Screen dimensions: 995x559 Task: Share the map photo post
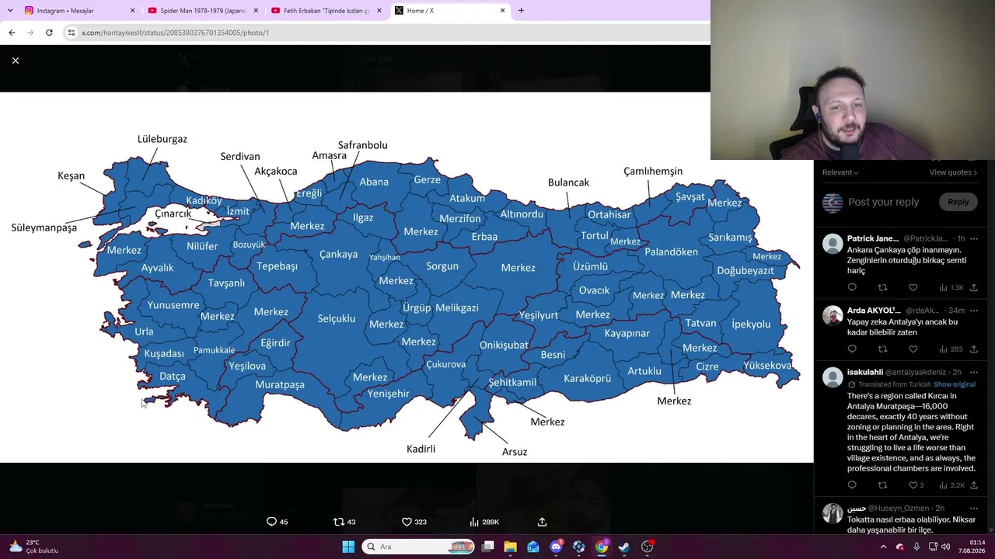(x=542, y=522)
